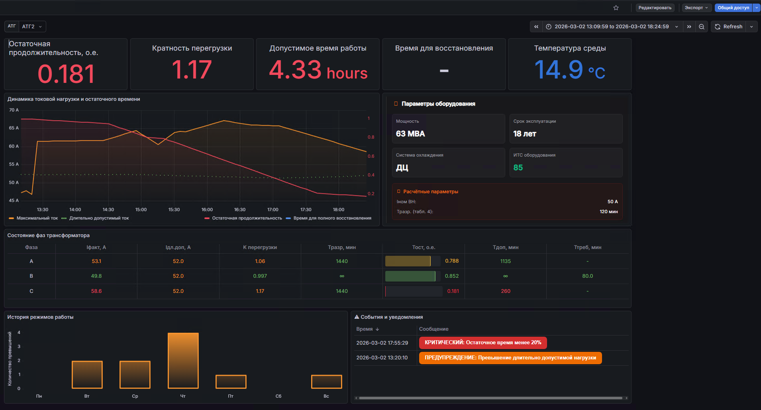761x410 pixels.
Task: Click the zoom out time range icon
Action: (702, 27)
